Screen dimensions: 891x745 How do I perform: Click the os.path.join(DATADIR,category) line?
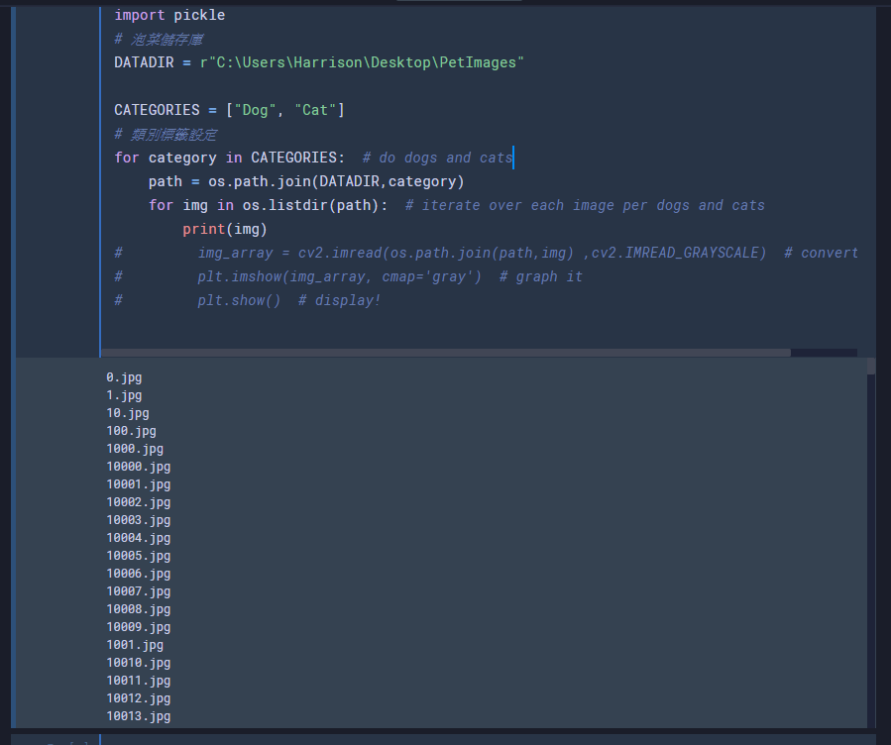click(306, 181)
